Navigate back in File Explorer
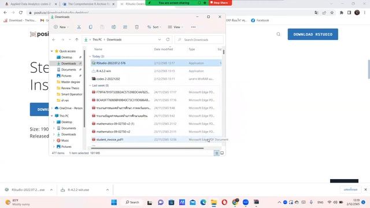370x208 pixels. tap(54, 40)
